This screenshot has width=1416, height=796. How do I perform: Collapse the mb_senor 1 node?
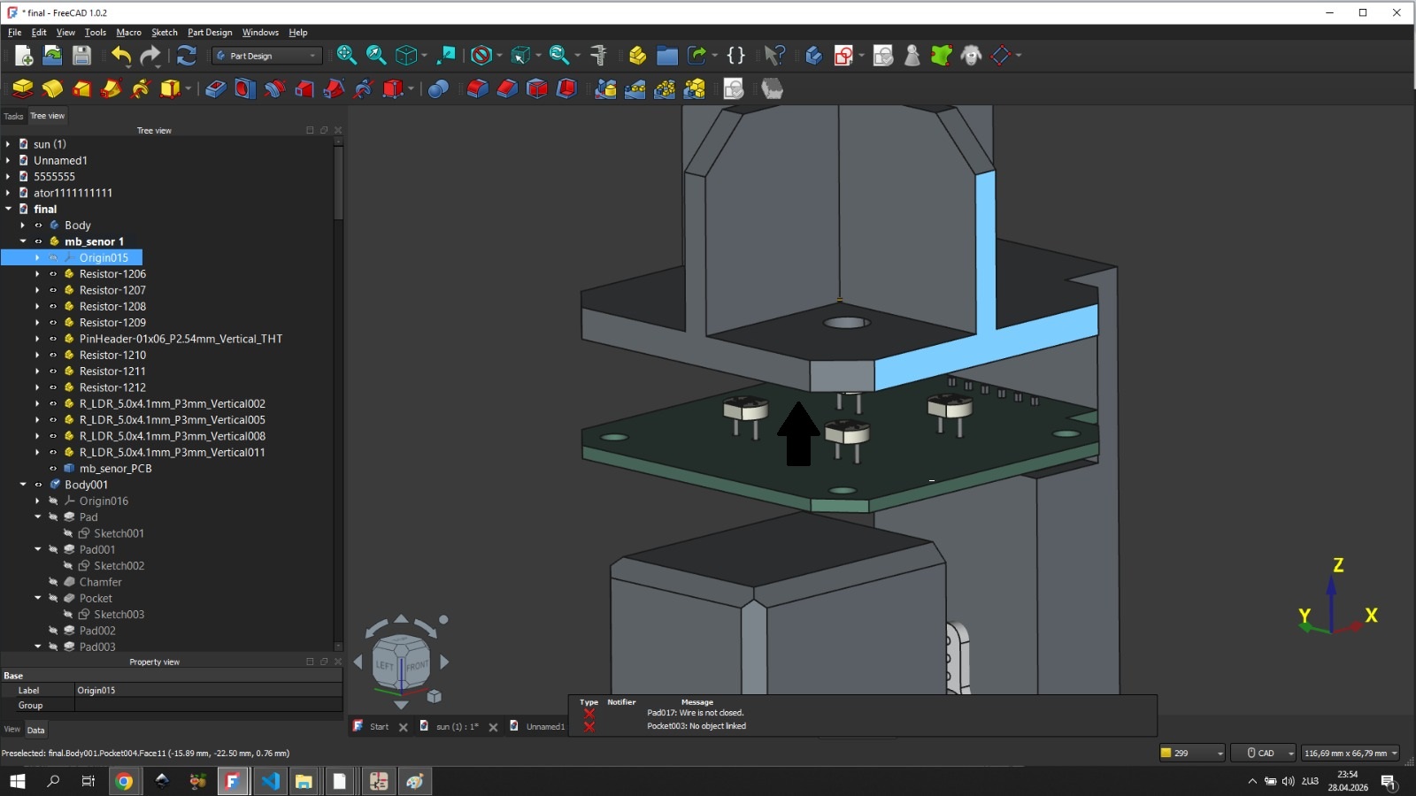tap(23, 241)
